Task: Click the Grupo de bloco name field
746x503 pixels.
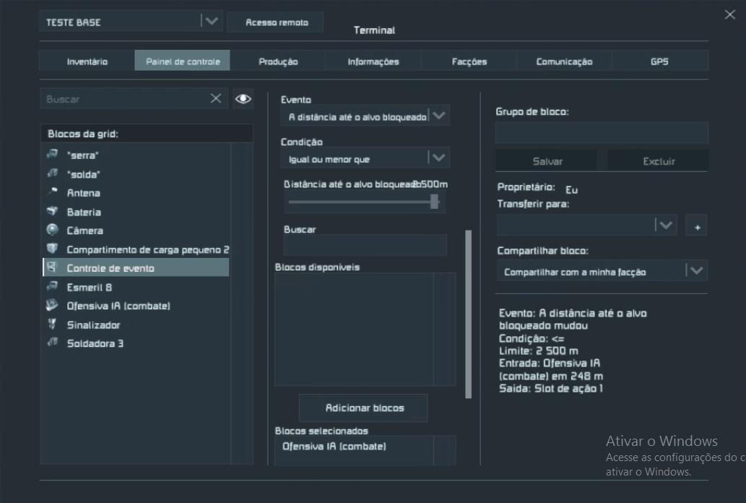Action: [x=601, y=133]
